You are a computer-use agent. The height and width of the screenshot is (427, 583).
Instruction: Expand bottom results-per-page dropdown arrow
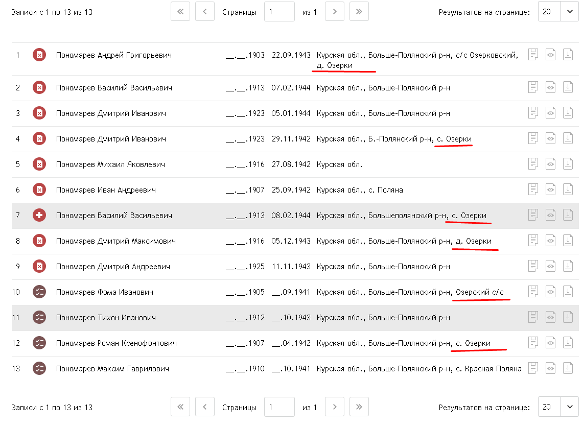click(x=570, y=407)
